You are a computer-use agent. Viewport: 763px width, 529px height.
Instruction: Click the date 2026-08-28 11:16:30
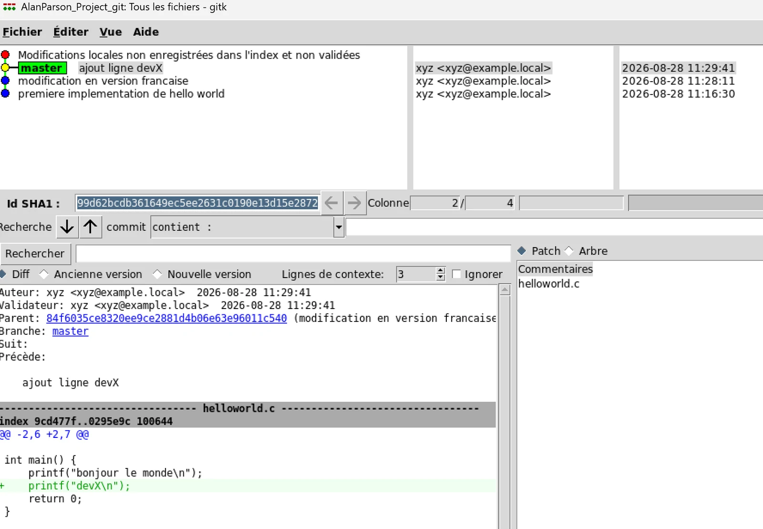coord(678,93)
